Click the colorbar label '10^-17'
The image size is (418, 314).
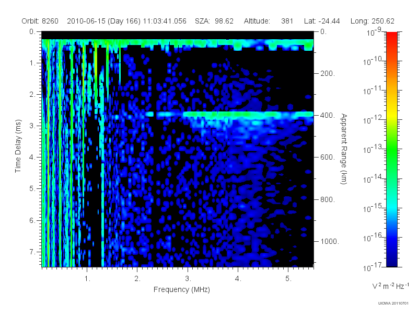point(374,267)
